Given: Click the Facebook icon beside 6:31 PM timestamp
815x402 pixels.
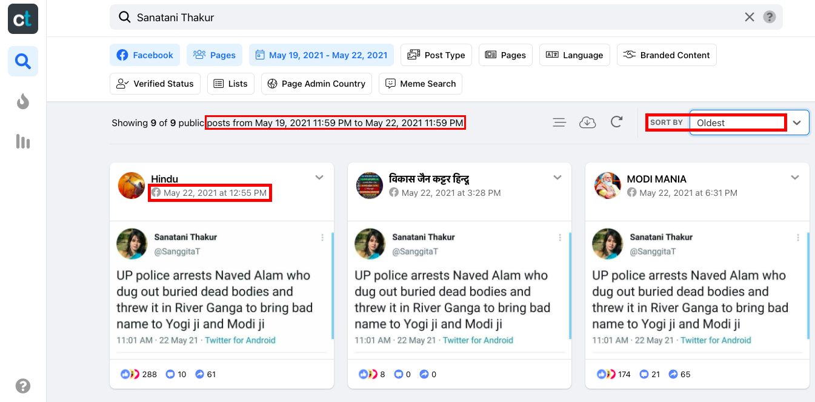Looking at the screenshot, I should click(x=631, y=193).
